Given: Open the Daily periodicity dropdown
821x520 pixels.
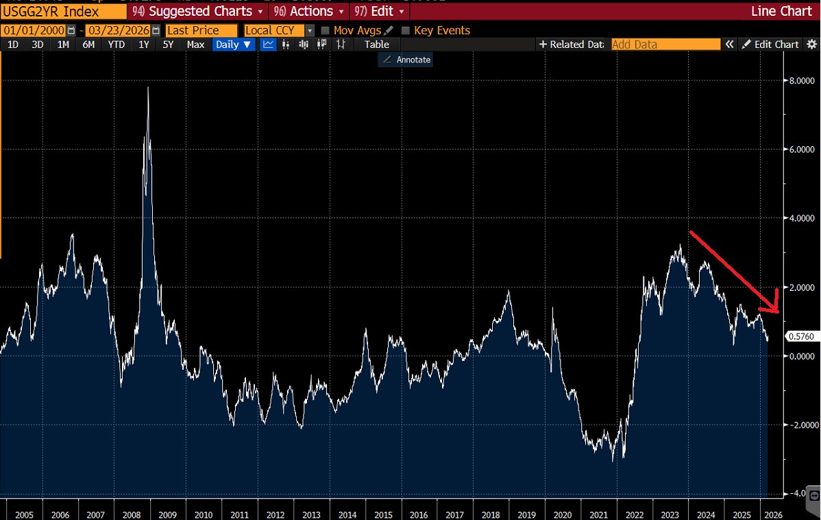Looking at the screenshot, I should pyautogui.click(x=234, y=45).
